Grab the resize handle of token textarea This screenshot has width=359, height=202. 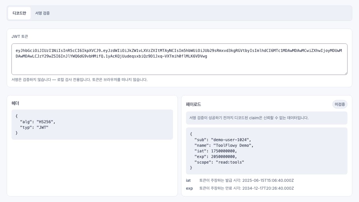[x=346, y=73]
